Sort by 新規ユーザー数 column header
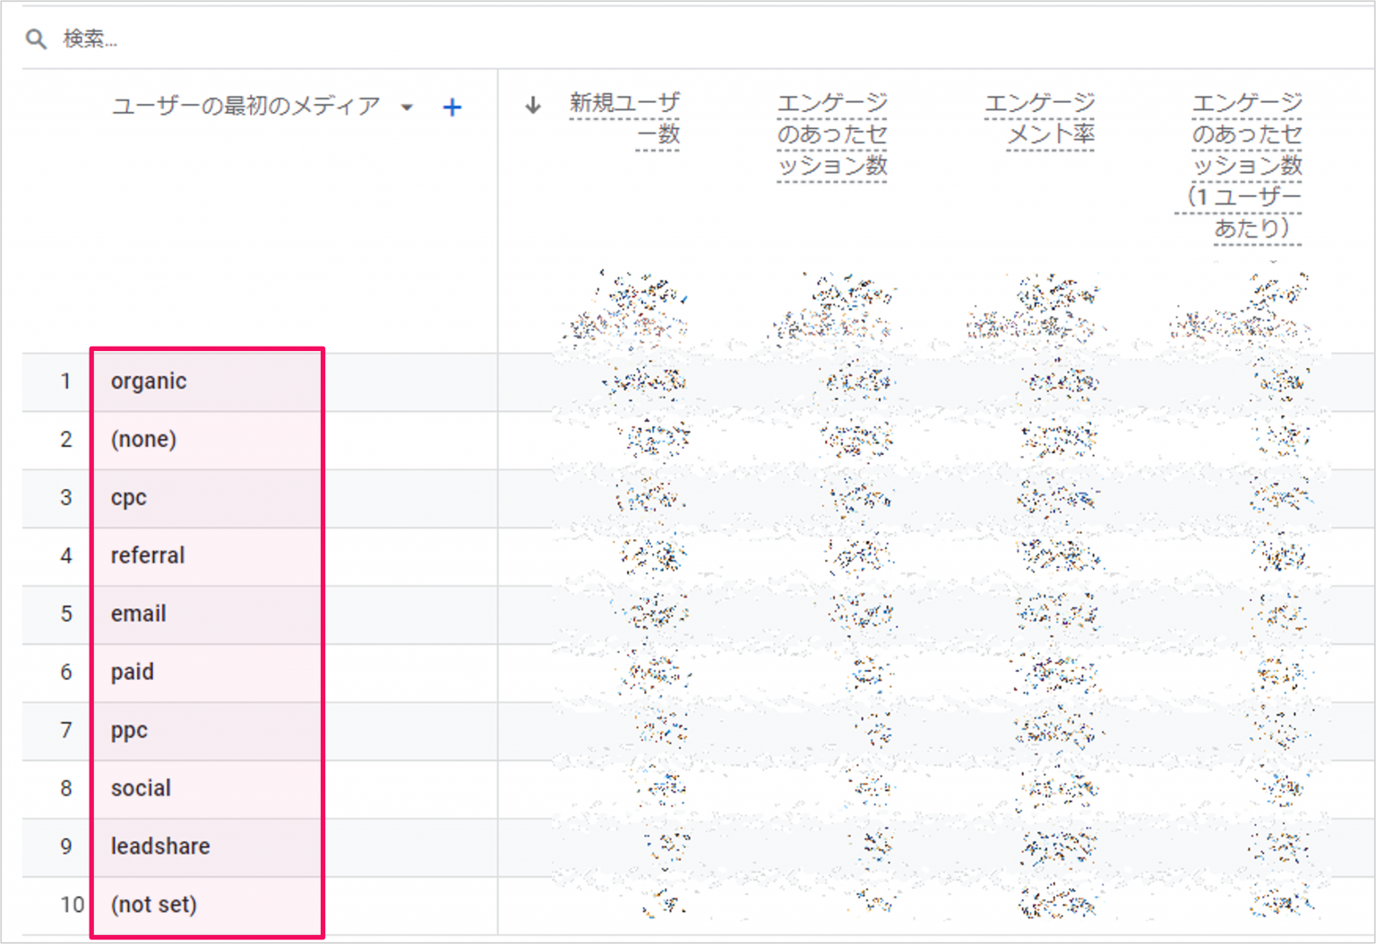 pos(625,118)
